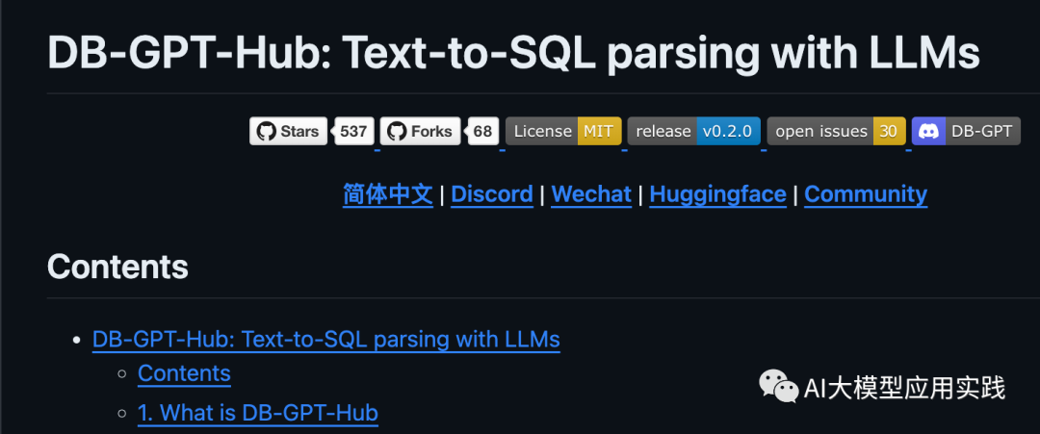This screenshot has width=1040, height=434.
Task: Open the open issues 30 badge
Action: point(836,132)
